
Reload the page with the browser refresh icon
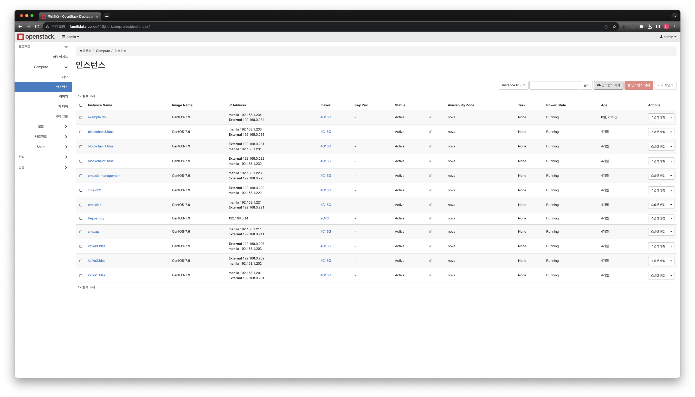pos(37,27)
